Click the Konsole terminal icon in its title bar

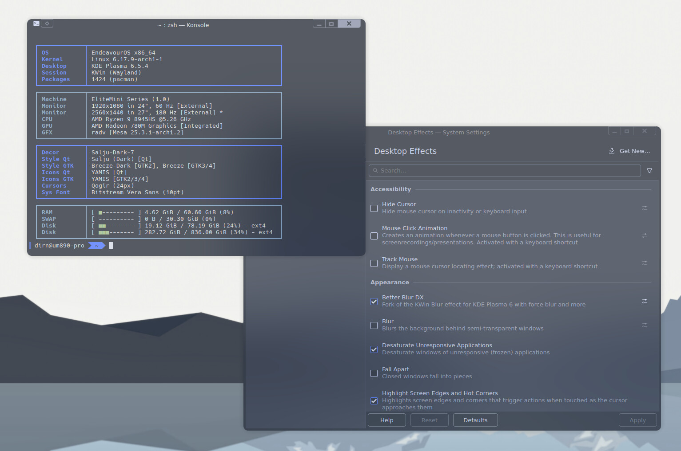[x=36, y=24]
